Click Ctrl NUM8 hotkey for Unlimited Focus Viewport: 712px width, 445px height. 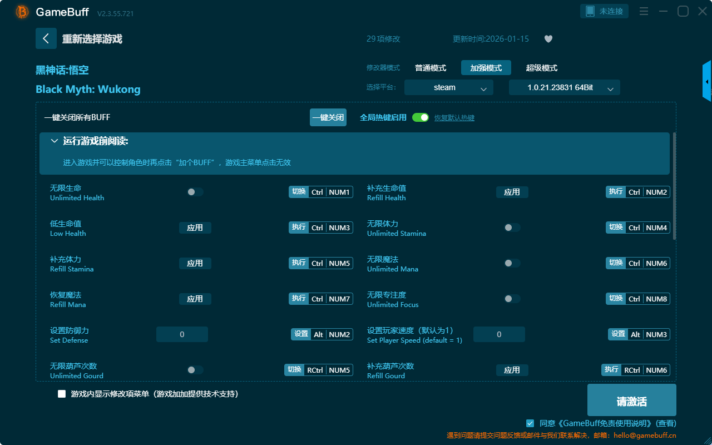(x=638, y=299)
